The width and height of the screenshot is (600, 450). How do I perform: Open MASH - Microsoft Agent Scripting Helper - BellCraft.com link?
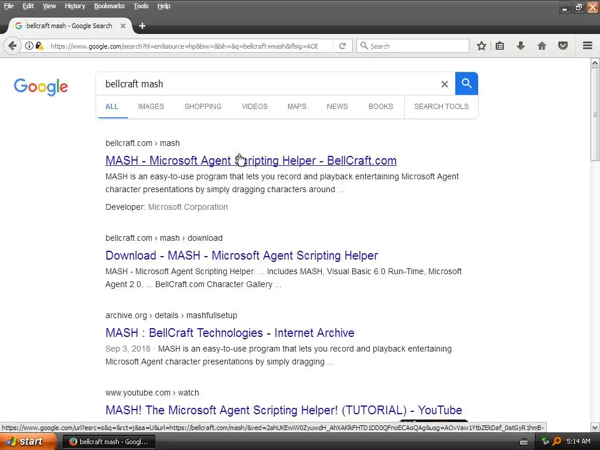[x=251, y=161]
